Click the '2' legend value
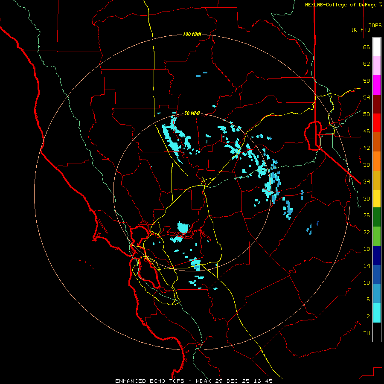This screenshot has height=384, width=384. click(368, 317)
